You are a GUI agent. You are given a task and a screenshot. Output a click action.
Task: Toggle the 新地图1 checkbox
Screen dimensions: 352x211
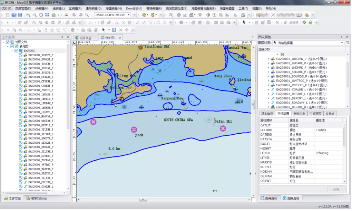coord(12,46)
